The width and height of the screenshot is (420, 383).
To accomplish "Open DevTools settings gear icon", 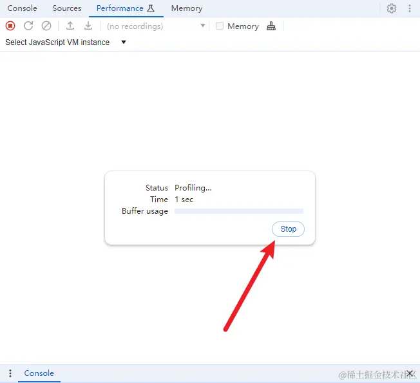I will pyautogui.click(x=392, y=8).
